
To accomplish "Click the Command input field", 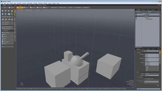I will [148, 89].
